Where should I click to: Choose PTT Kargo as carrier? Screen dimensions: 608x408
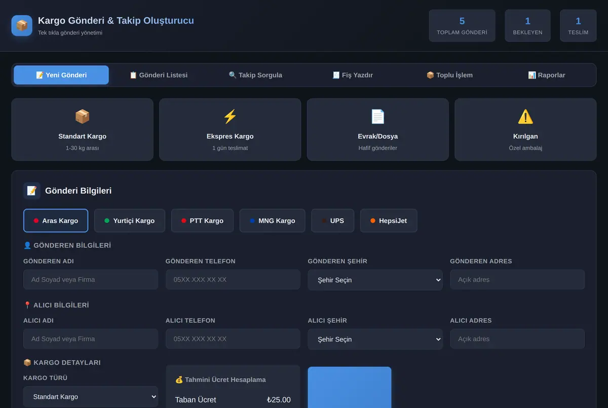tap(202, 221)
